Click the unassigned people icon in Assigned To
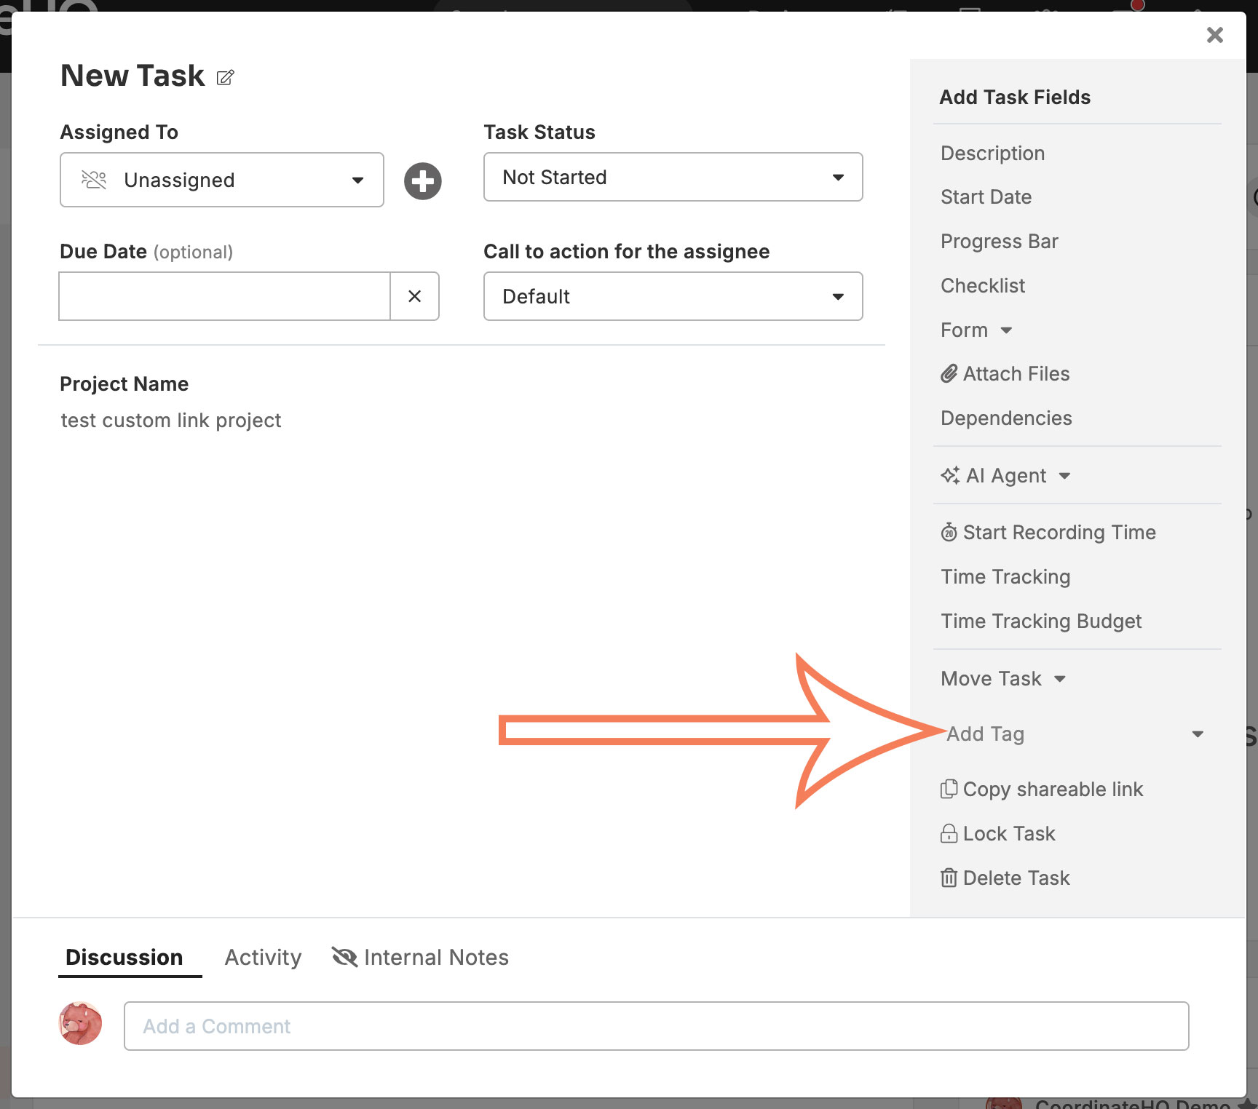 click(x=94, y=180)
